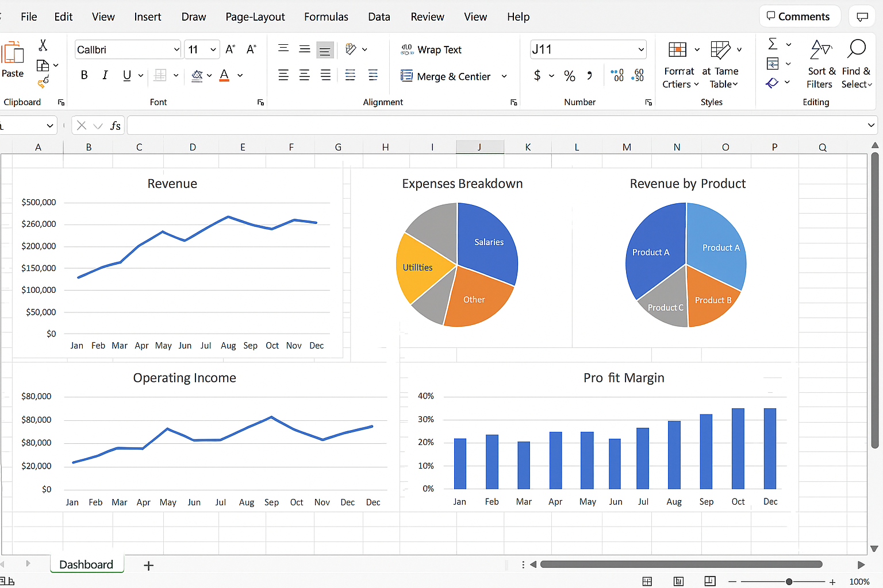Set Top Align vertical alignment
This screenshot has height=588, width=883.
[x=283, y=49]
